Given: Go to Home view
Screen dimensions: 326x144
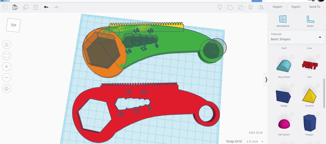Looking at the screenshot, I should click(6, 45).
